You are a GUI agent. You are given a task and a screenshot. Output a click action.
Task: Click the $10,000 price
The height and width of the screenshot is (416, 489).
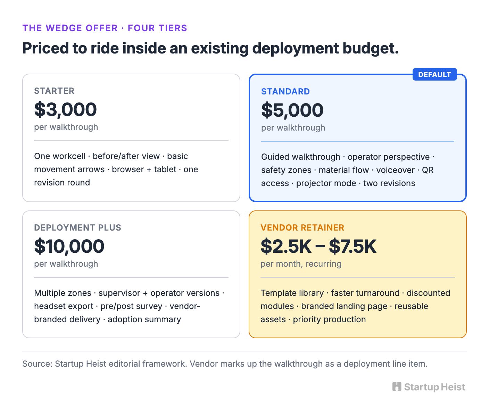click(x=69, y=246)
